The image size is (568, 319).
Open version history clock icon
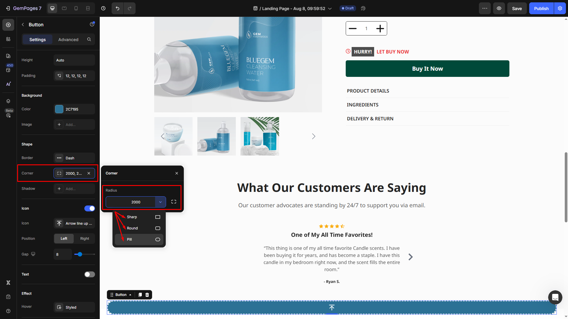103,8
